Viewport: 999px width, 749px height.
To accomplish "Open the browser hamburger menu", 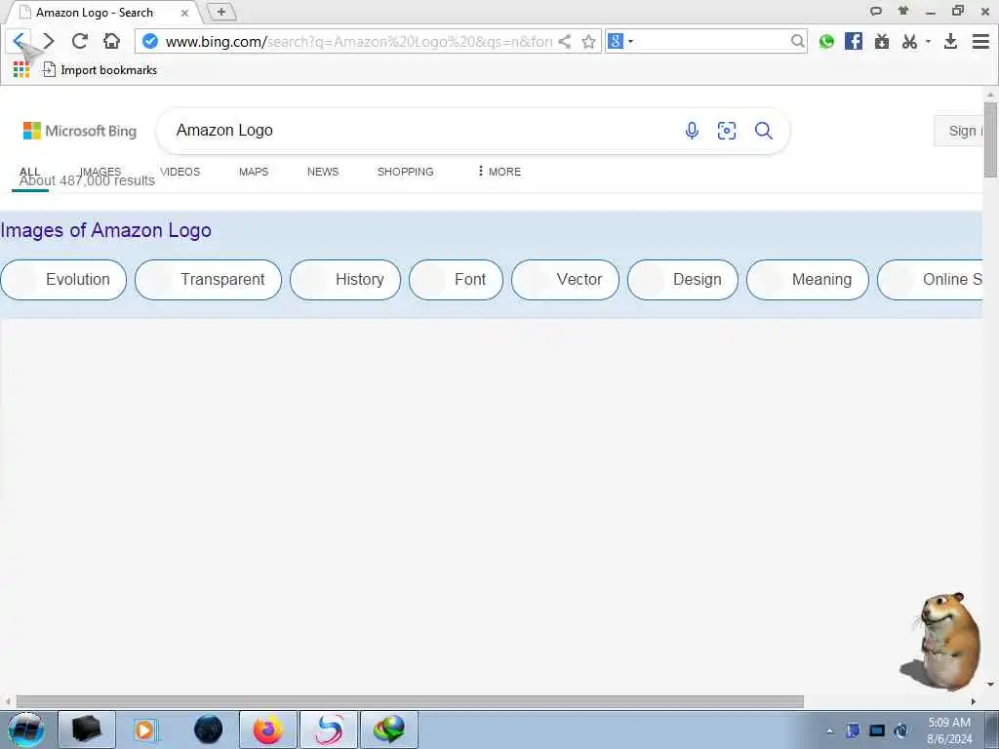I will [x=980, y=41].
